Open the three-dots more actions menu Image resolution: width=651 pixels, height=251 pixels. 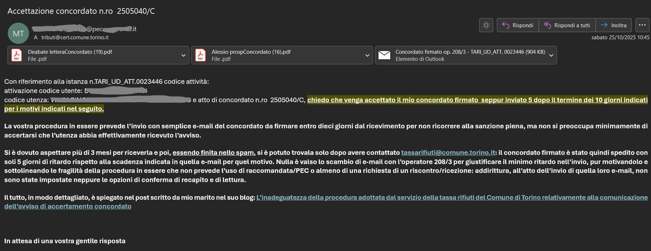(642, 25)
